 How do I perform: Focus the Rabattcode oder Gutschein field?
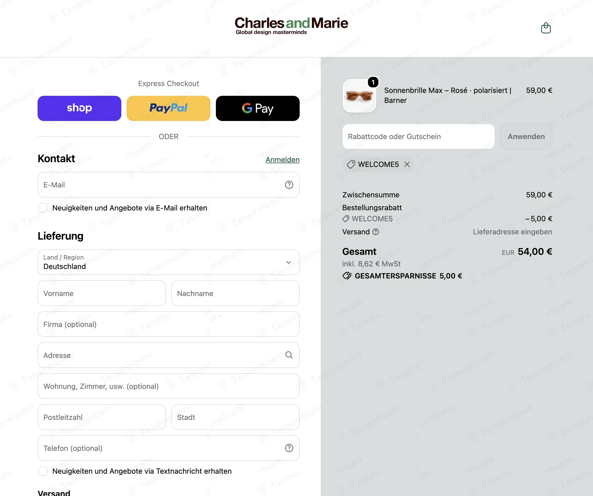(x=419, y=136)
